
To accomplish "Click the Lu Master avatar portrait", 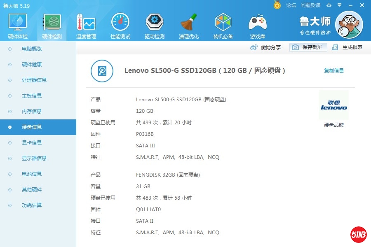I will pyautogui.click(x=349, y=25).
